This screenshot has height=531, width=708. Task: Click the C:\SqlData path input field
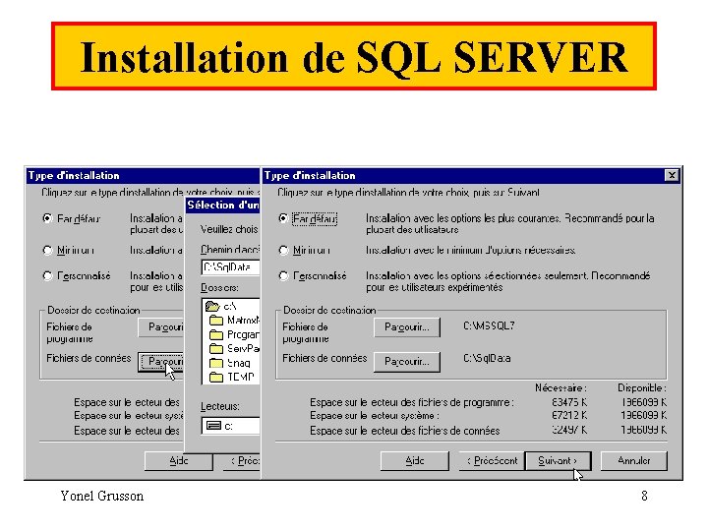click(230, 267)
